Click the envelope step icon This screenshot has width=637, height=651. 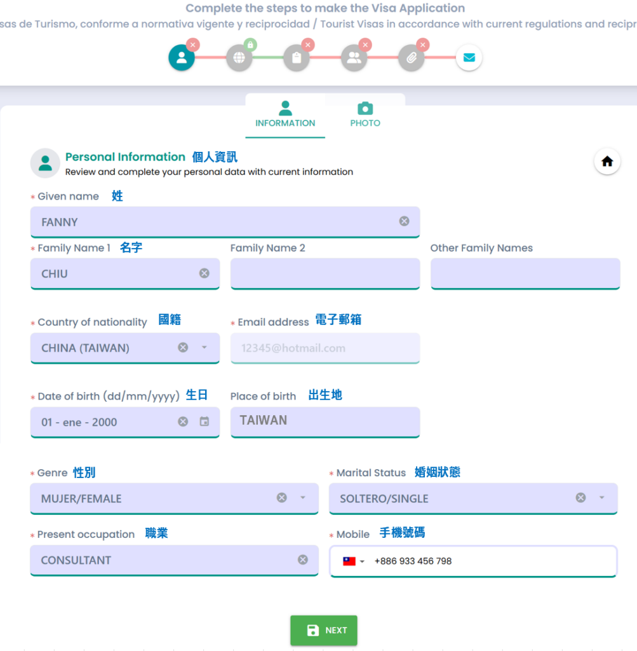click(469, 58)
